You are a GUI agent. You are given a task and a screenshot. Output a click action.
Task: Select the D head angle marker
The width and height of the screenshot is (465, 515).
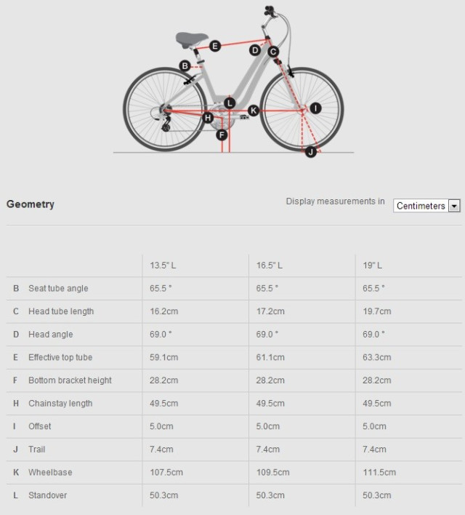tap(255, 50)
